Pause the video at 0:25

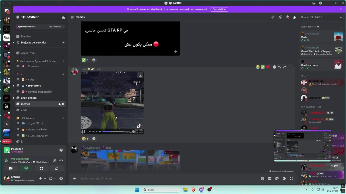point(84,131)
